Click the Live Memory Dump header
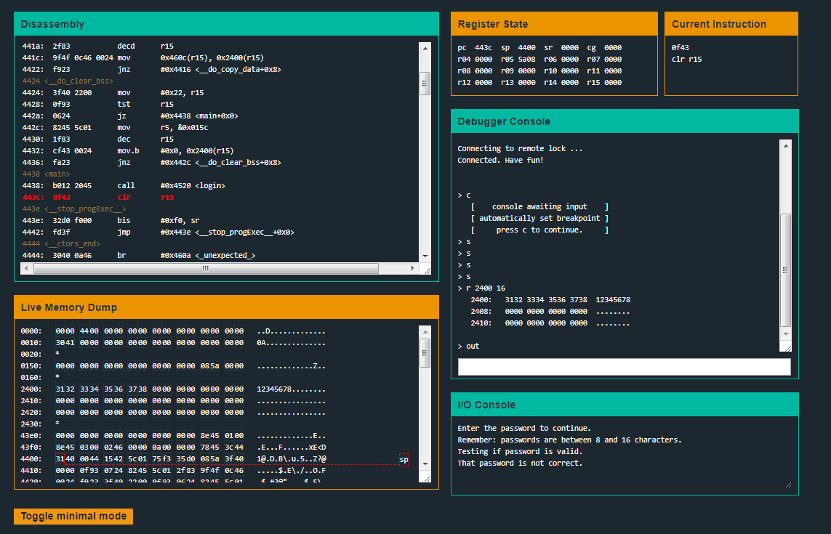Screen dimensions: 831x534 pos(226,307)
